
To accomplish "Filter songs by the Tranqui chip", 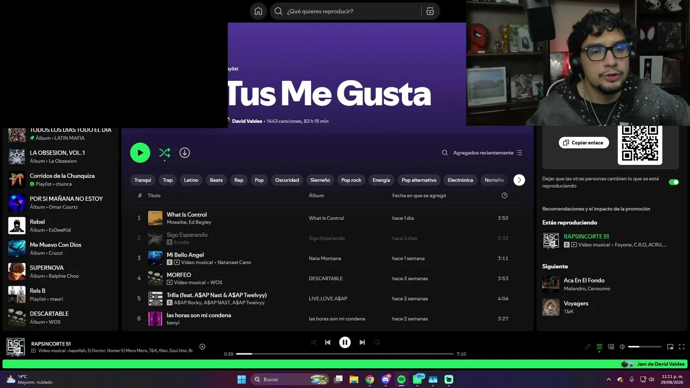I will click(x=143, y=180).
